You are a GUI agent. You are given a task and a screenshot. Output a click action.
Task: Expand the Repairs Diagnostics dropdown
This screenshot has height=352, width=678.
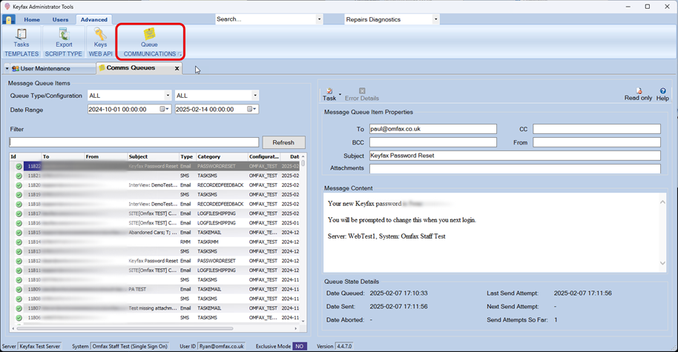pos(435,19)
